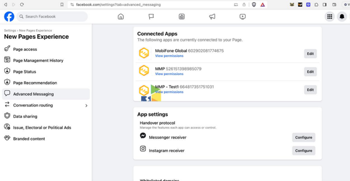Go to Data sharing settings

25,117
